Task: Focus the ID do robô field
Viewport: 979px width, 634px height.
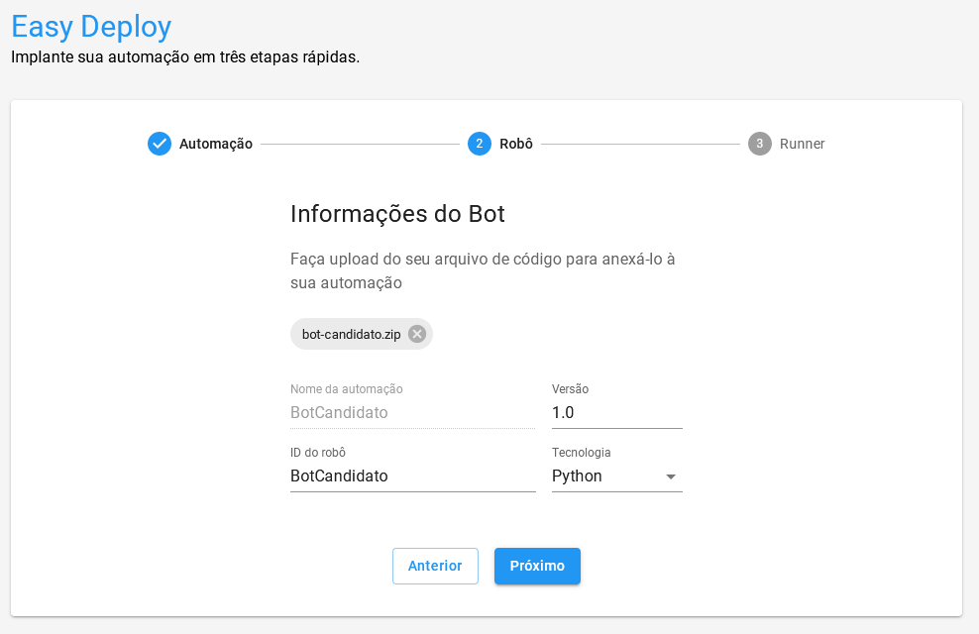Action: click(412, 476)
